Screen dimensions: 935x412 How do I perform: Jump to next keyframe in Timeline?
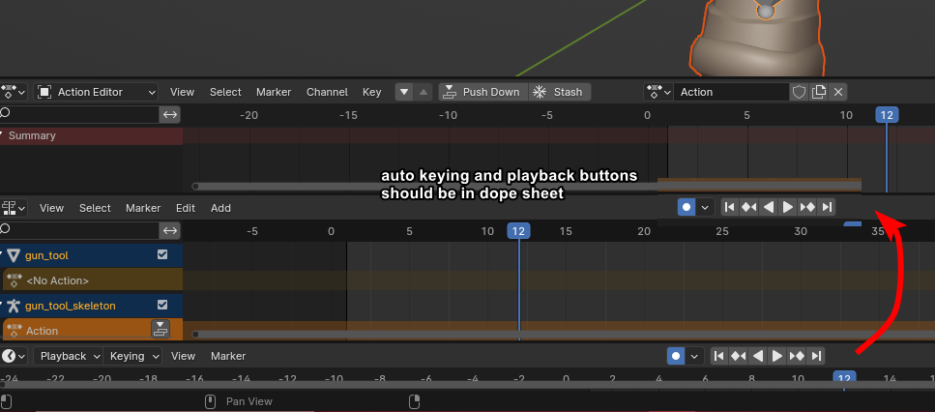[797, 356]
